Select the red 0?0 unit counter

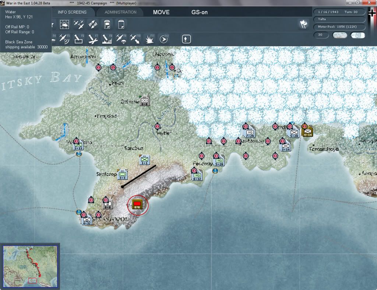pos(137,204)
